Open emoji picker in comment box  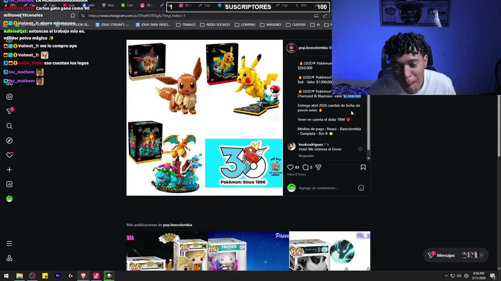coord(361,188)
